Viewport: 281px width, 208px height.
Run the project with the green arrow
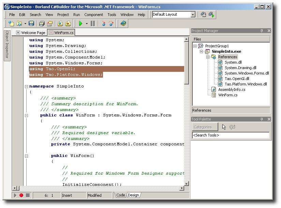pos(80,23)
